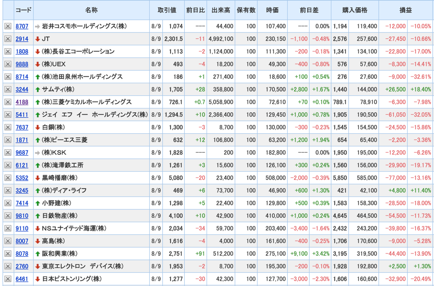
Task: Click the 購入価格 column header
Action: 355,10
